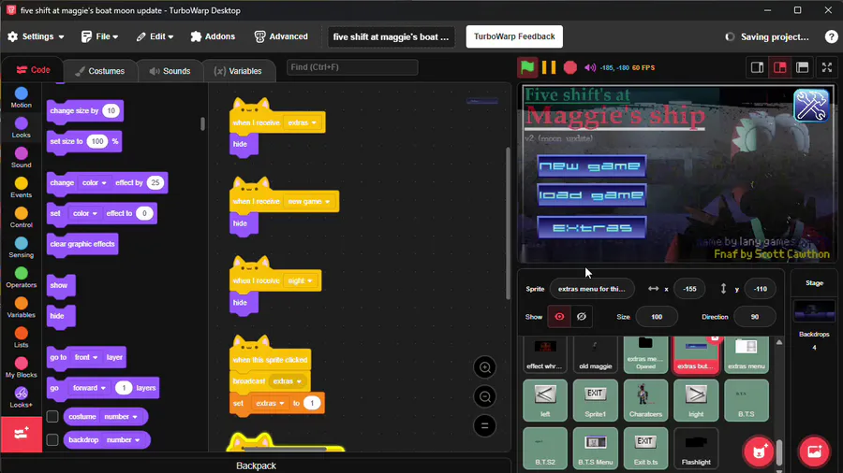This screenshot has height=473, width=843.
Task: Mute project with the speaker icon
Action: click(x=590, y=67)
